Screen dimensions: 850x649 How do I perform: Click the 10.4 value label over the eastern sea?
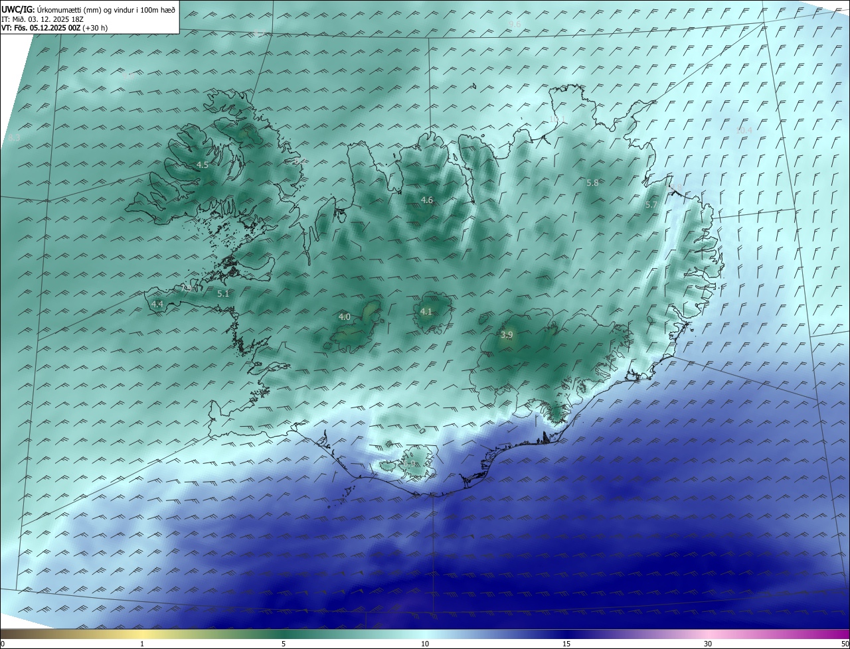click(744, 130)
